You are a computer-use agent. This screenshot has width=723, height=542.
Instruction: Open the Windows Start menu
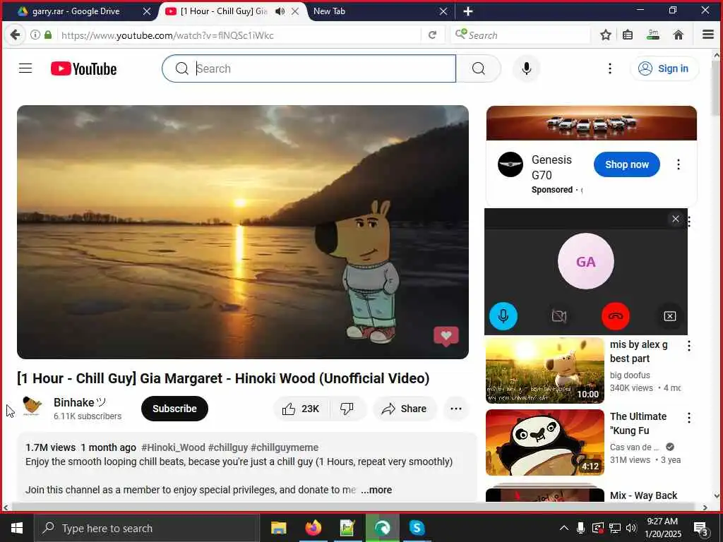17,528
